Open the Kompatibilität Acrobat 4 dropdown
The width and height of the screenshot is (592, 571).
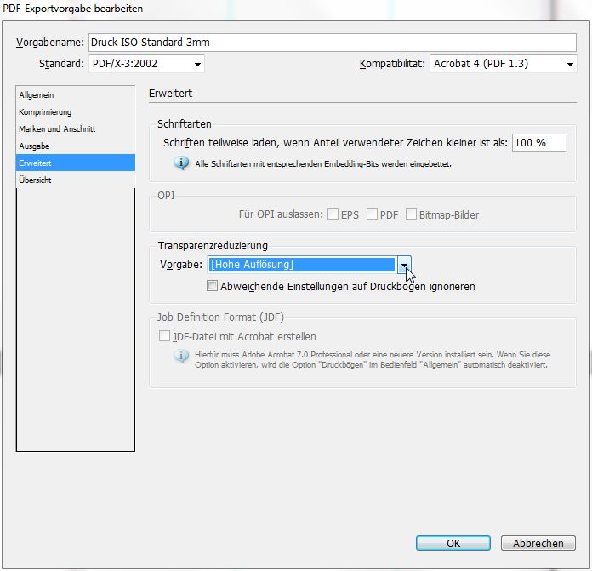tap(503, 64)
